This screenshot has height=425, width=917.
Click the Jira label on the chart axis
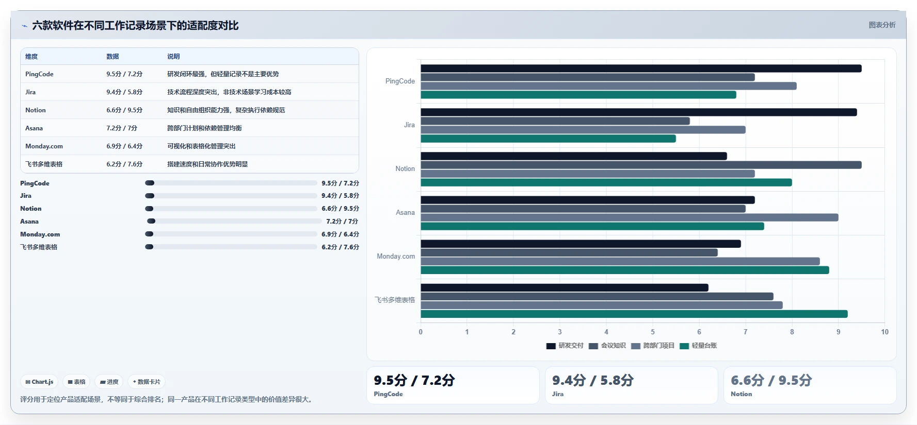coord(409,125)
